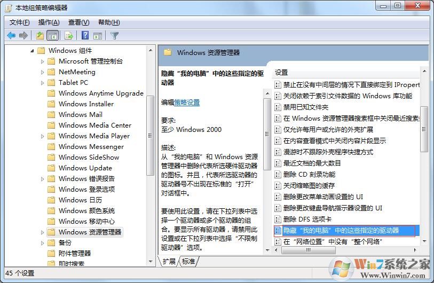Click policy icon for 禁用已知文件夹
This screenshot has height=283, width=434.
click(278, 107)
